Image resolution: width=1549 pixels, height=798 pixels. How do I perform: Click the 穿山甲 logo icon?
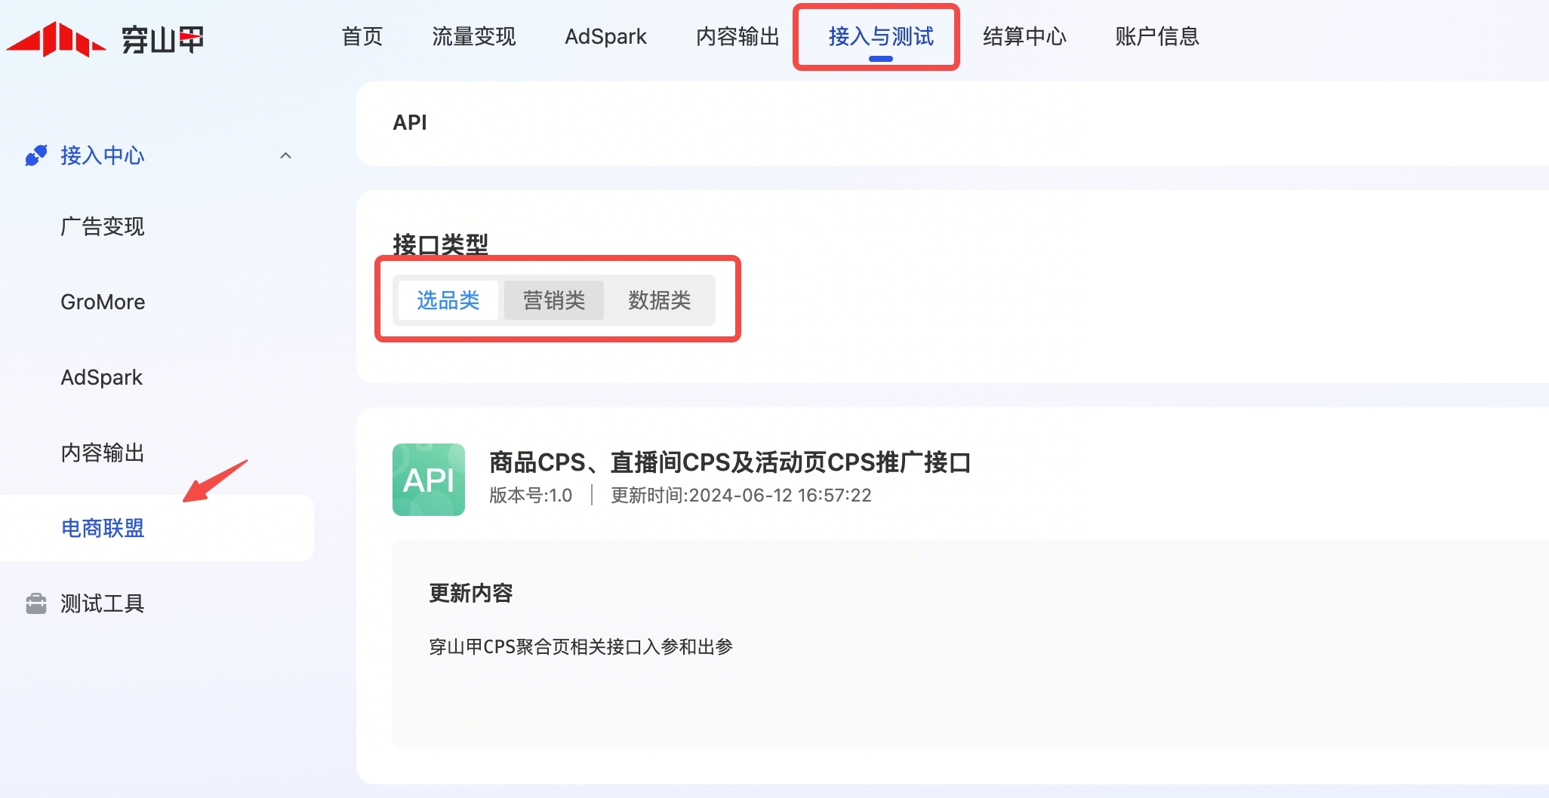tap(57, 39)
